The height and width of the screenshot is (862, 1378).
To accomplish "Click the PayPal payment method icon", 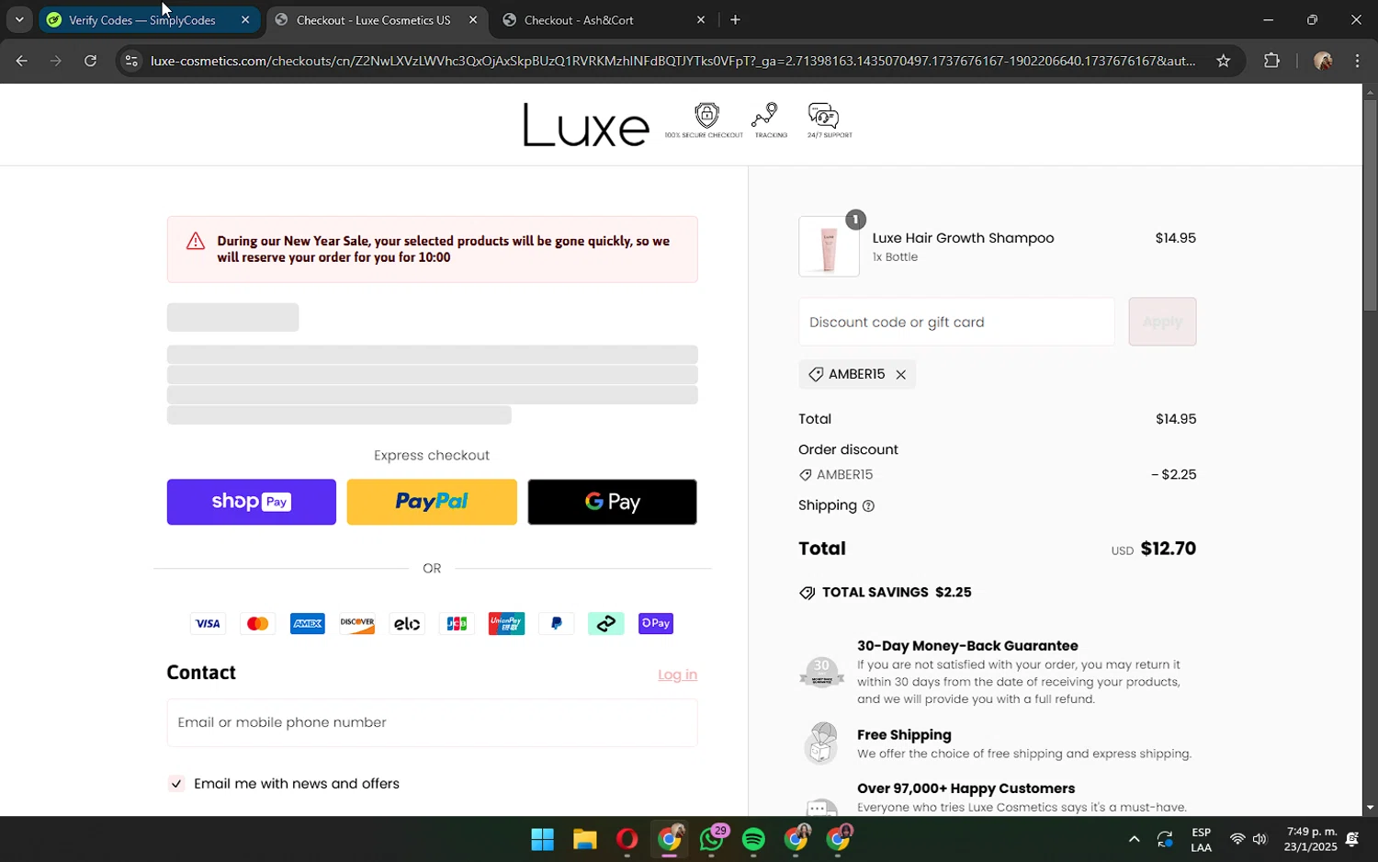I will coord(557,623).
